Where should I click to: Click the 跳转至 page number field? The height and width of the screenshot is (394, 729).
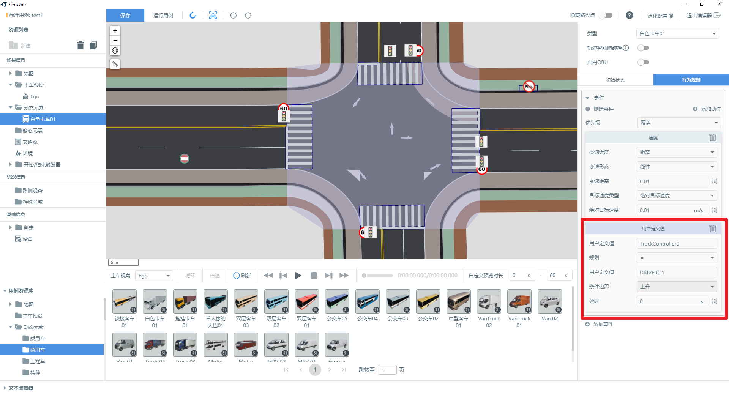pos(387,370)
